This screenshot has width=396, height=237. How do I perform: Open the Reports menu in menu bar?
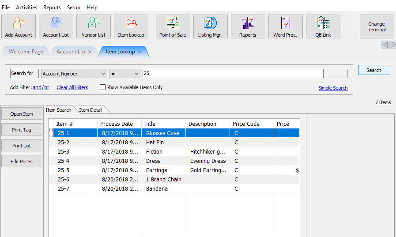point(52,8)
